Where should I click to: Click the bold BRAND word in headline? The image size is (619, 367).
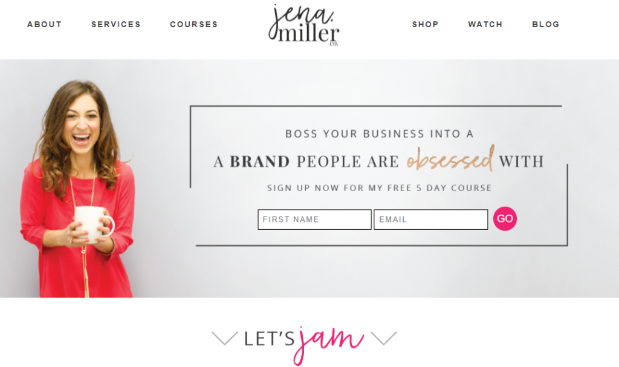(x=260, y=161)
